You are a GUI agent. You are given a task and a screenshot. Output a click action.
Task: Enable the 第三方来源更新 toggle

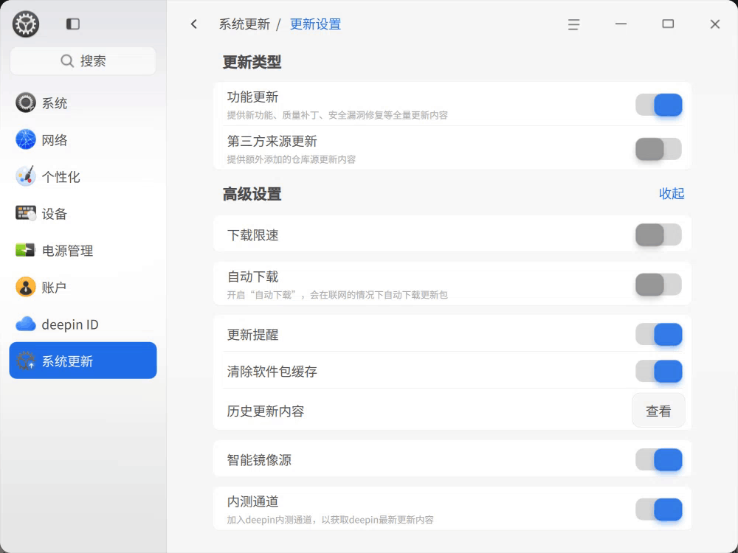click(x=658, y=149)
